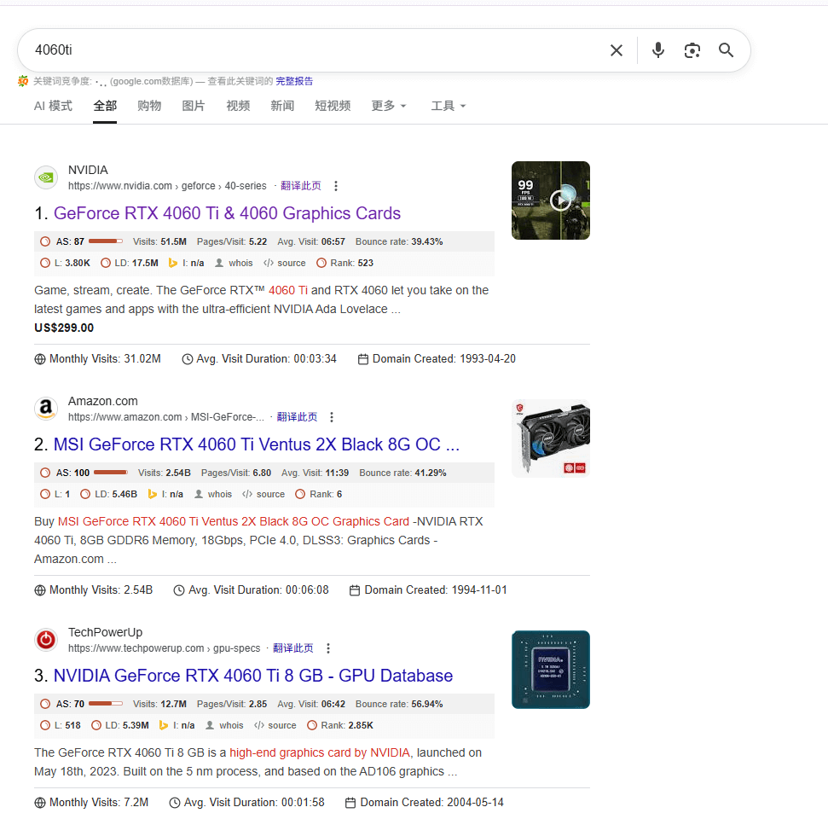This screenshot has width=828, height=813.
Task: Open three-dot menu beside NVIDIA result
Action: click(336, 186)
